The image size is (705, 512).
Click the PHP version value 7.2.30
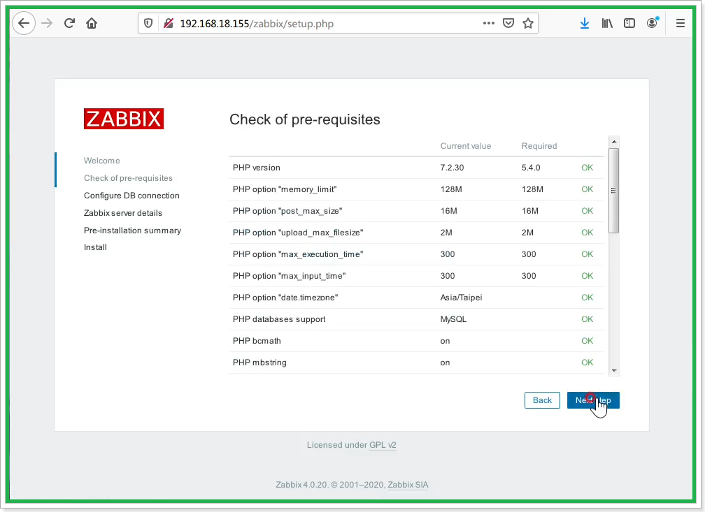(453, 168)
